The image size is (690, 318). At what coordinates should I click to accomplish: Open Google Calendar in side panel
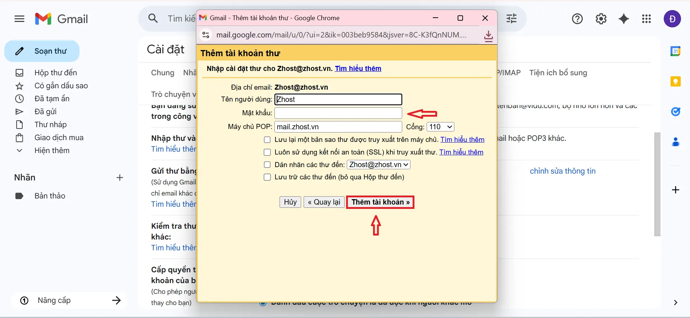point(675,51)
